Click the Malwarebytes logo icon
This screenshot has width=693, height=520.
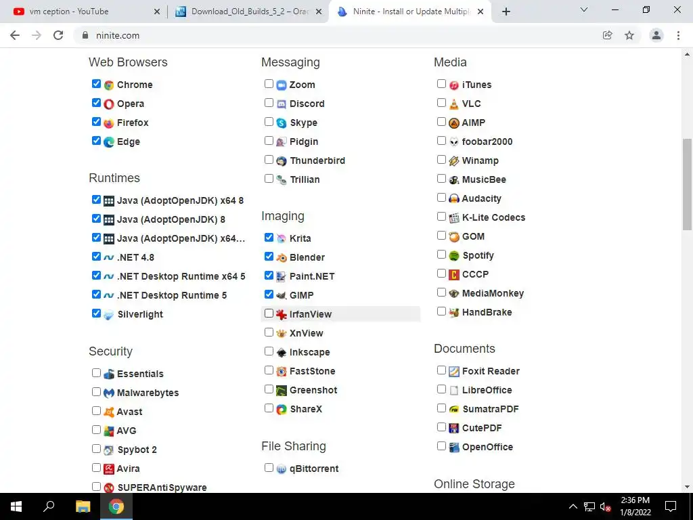pyautogui.click(x=109, y=393)
